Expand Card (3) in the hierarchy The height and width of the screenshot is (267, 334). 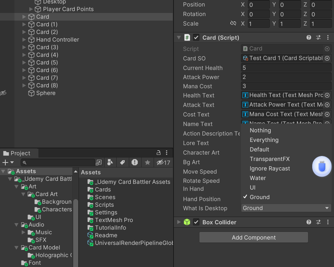(24, 47)
